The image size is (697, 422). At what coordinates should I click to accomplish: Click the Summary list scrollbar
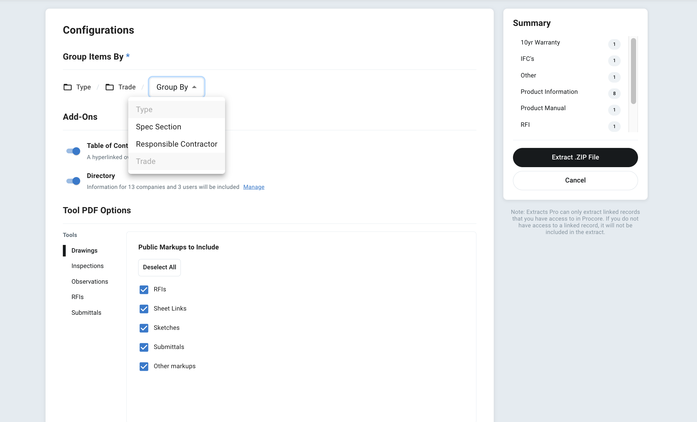click(x=633, y=71)
